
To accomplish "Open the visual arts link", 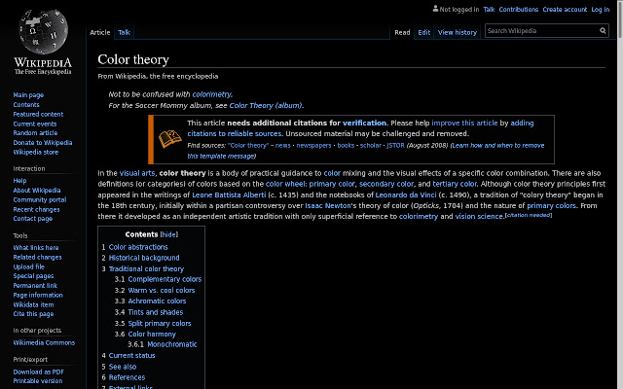I will [137, 173].
